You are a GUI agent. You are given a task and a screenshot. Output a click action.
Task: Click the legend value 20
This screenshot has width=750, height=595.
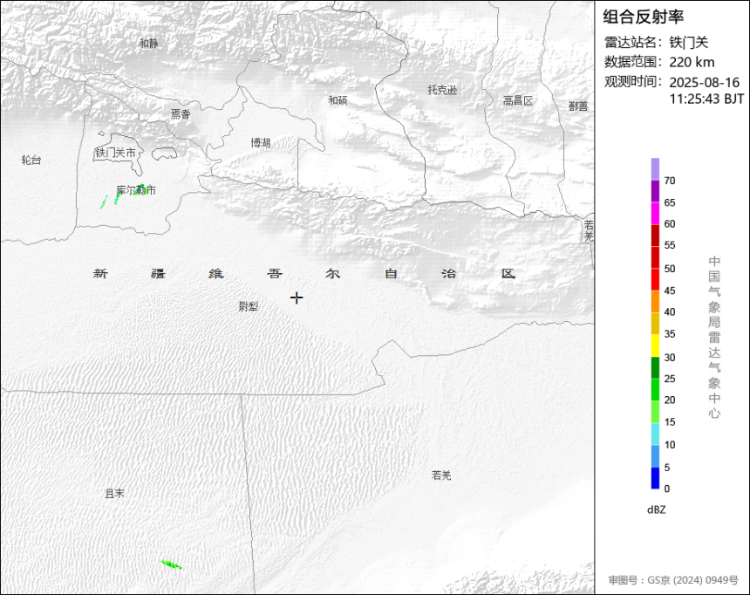(670, 400)
